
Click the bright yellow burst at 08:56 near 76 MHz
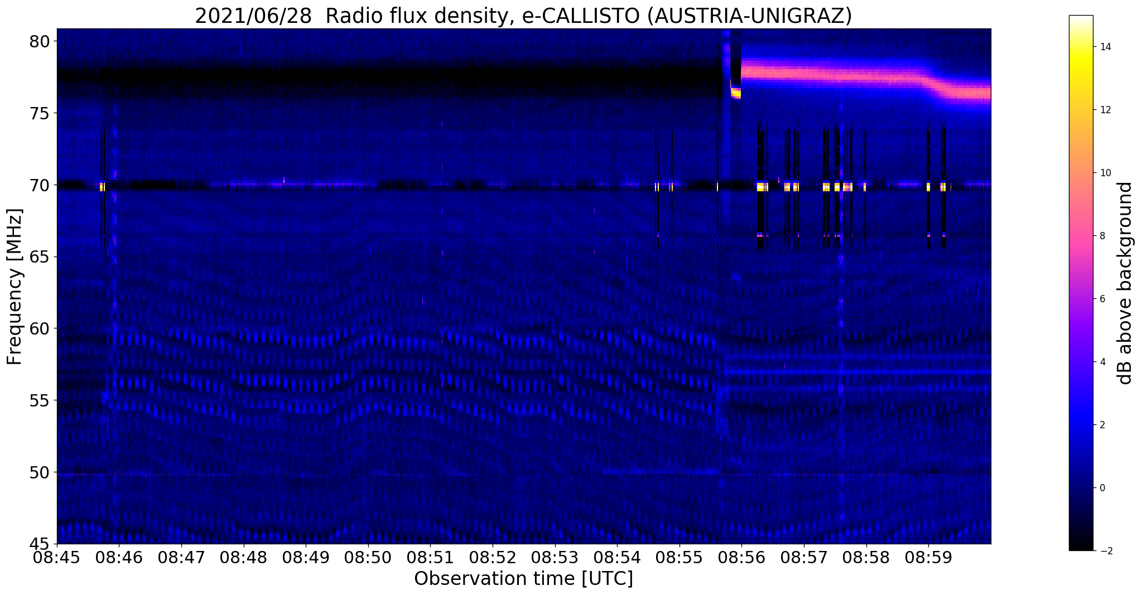pos(736,93)
